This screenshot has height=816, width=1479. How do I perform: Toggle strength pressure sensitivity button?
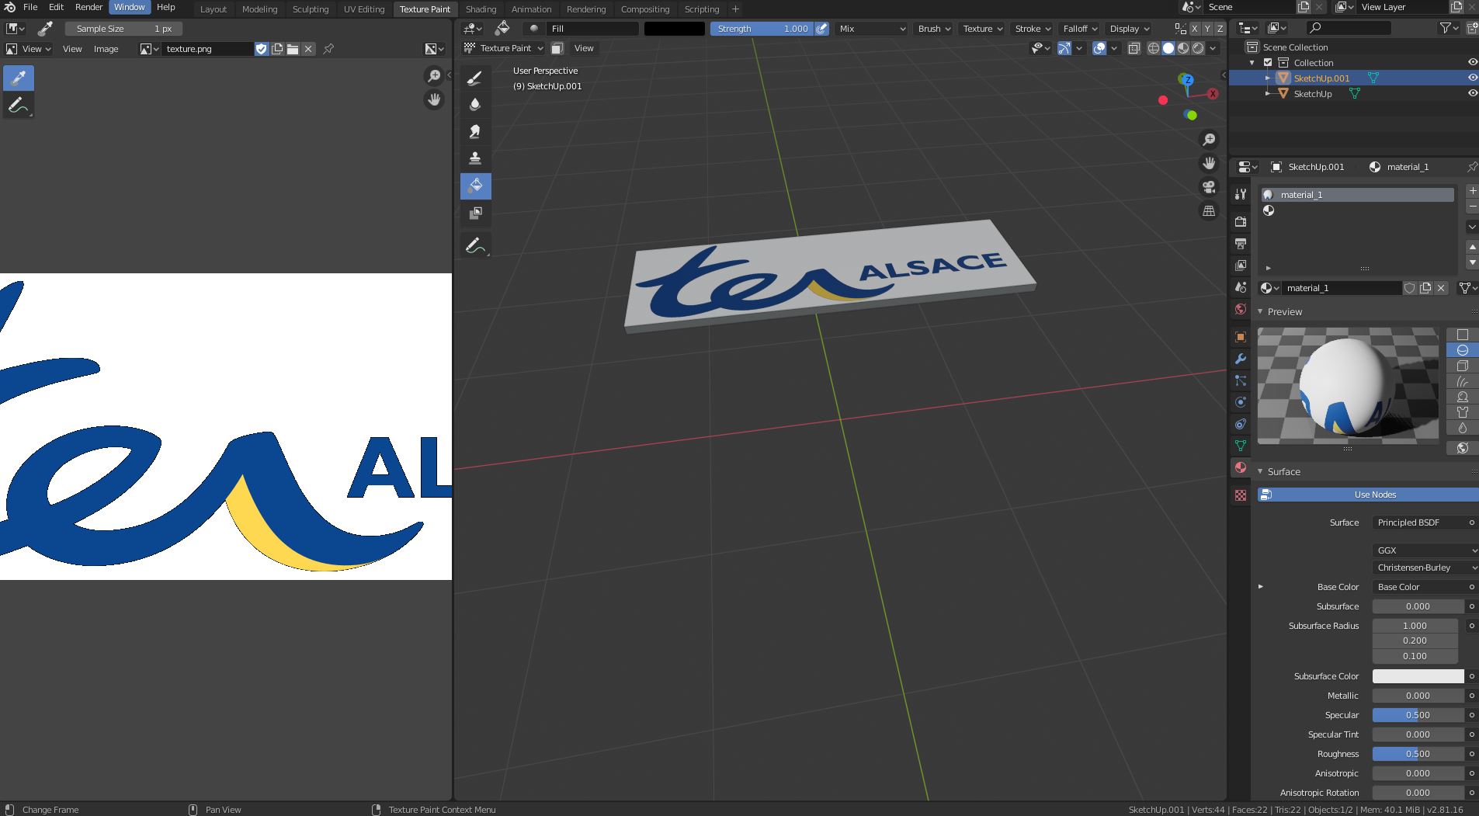(821, 29)
